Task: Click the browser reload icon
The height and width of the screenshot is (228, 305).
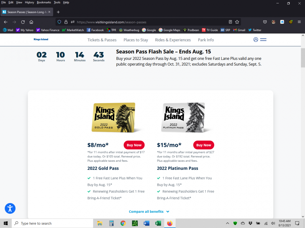Action: [x=23, y=22]
